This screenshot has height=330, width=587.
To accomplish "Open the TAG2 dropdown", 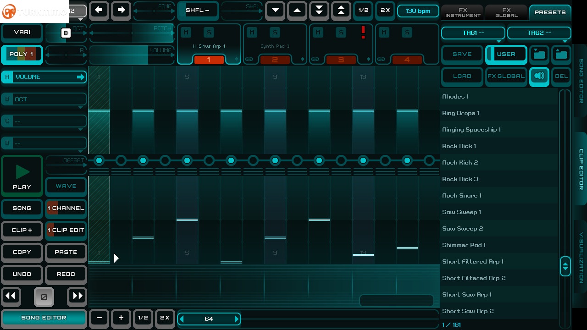I will pos(539,33).
